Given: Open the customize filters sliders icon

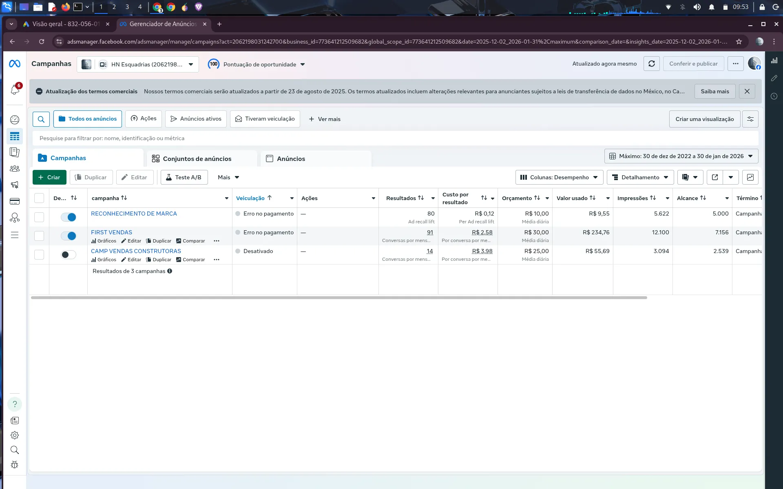Looking at the screenshot, I should [750, 119].
